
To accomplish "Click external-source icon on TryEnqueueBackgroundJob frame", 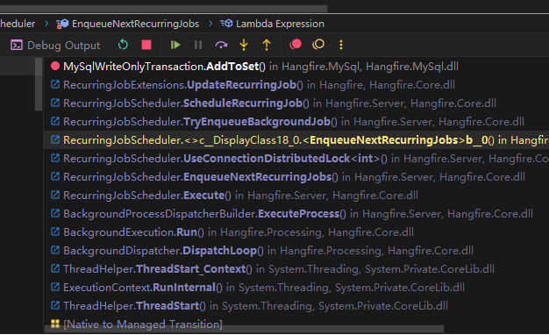I will tap(55, 121).
